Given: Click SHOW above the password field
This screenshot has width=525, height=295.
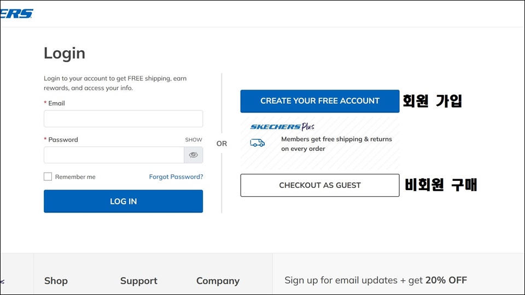Looking at the screenshot, I should click(194, 139).
